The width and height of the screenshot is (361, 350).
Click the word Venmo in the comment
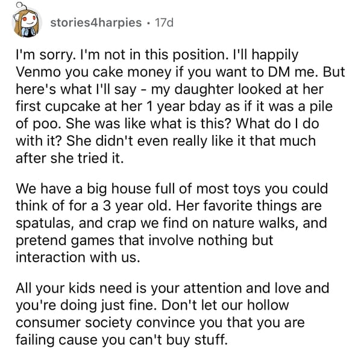[39, 72]
